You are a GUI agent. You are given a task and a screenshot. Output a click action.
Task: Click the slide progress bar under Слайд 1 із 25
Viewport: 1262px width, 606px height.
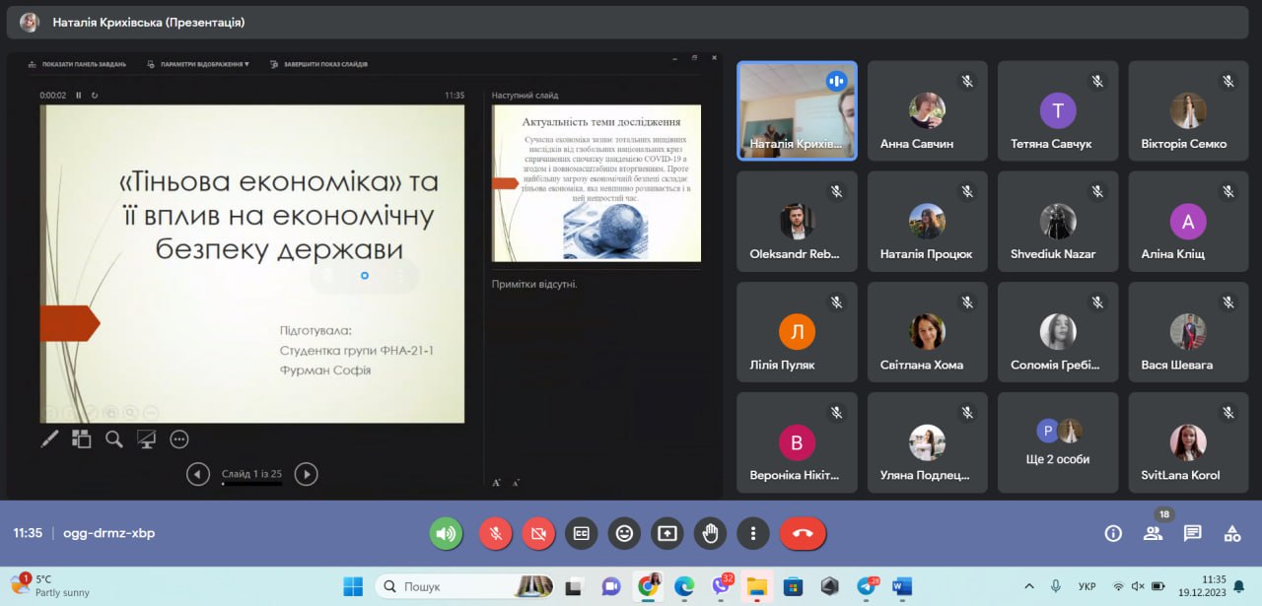tap(251, 484)
